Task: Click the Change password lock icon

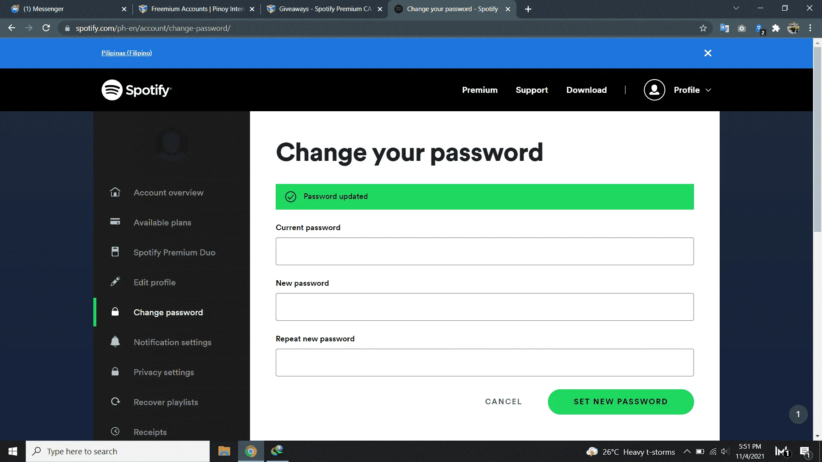Action: click(115, 311)
